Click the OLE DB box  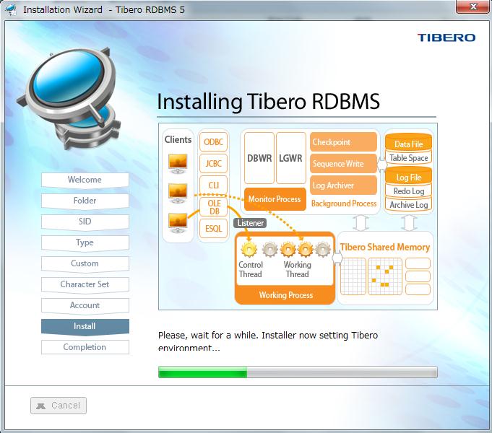click(x=213, y=207)
